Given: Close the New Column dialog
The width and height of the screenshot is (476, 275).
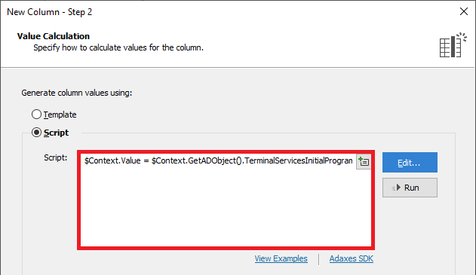Looking at the screenshot, I should [464, 11].
